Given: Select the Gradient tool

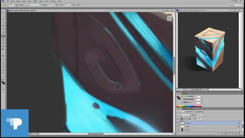Looking at the screenshot, I should point(3,49).
